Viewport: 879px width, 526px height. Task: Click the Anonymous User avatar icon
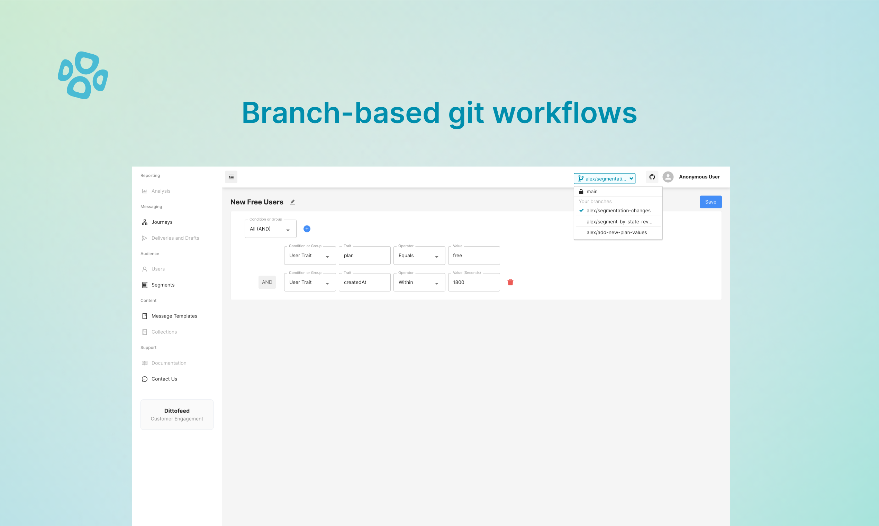[668, 177]
